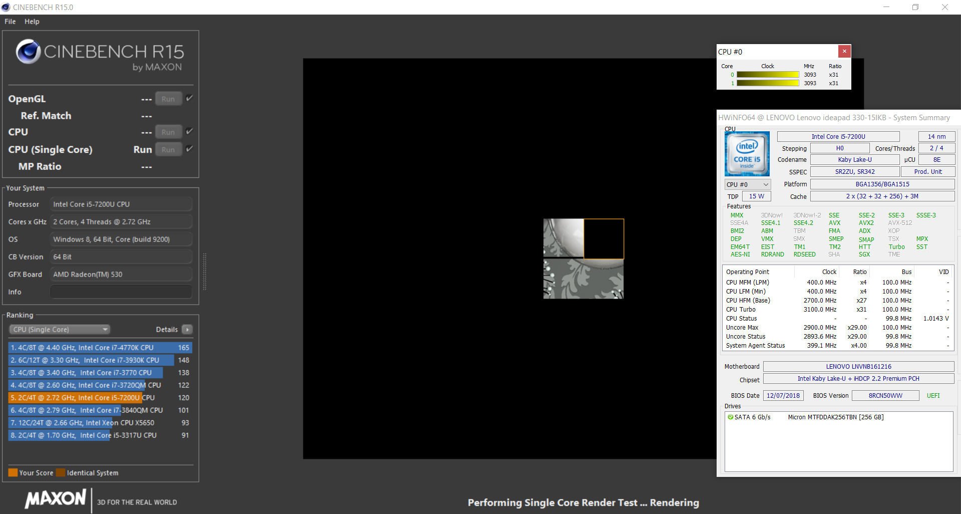Select the highlighted i5-7200U ranking entry
This screenshot has width=961, height=514.
(100, 397)
